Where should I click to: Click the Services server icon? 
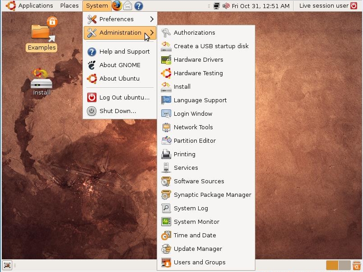(x=166, y=168)
